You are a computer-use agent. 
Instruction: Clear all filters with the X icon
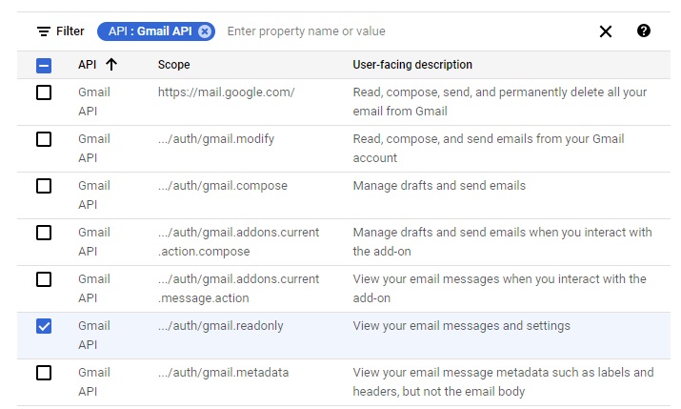(606, 31)
